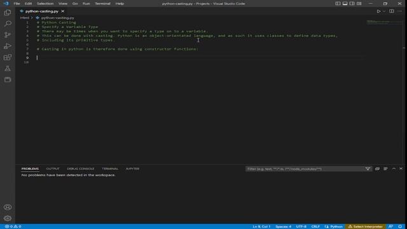Expand the run options dropdown arrow

click(x=384, y=11)
